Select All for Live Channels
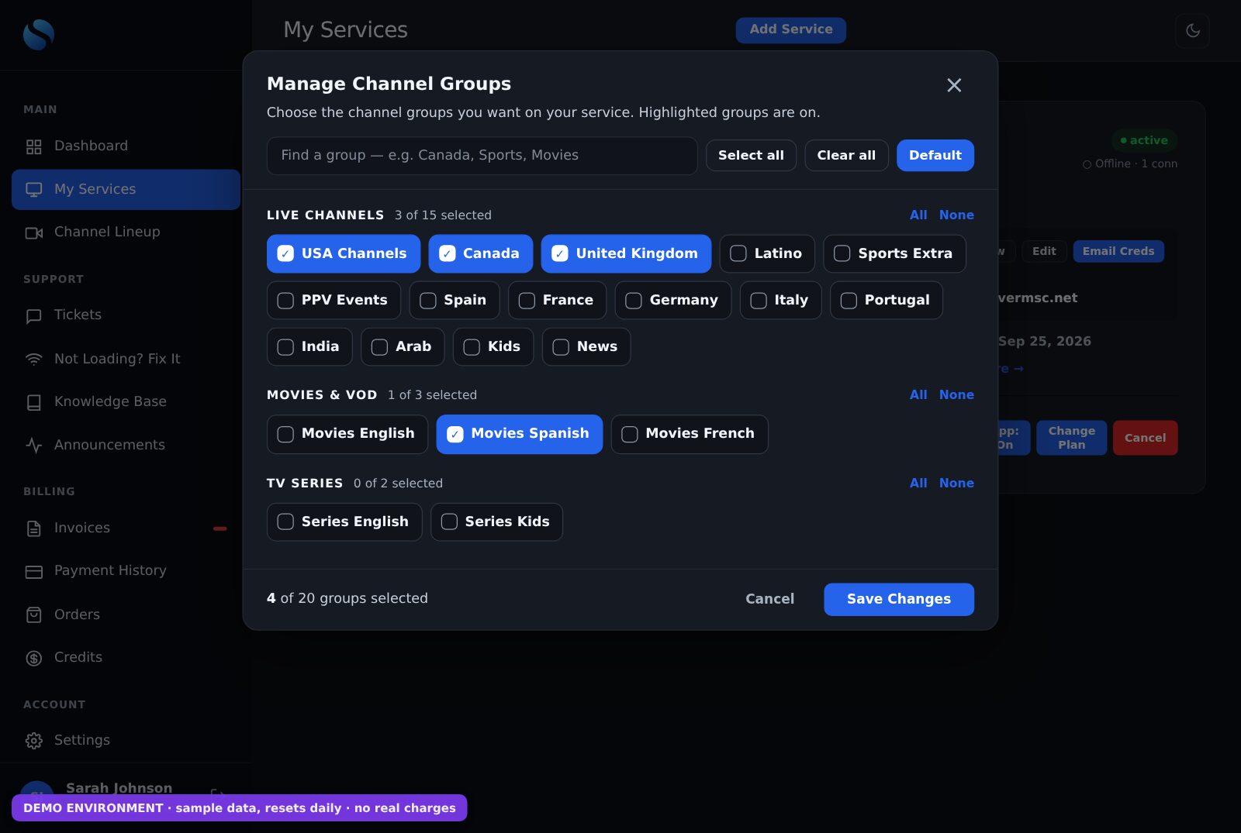 (x=918, y=215)
